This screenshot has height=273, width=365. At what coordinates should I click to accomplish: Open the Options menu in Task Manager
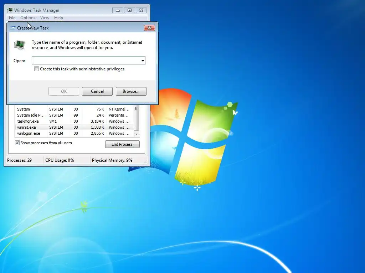coord(28,18)
